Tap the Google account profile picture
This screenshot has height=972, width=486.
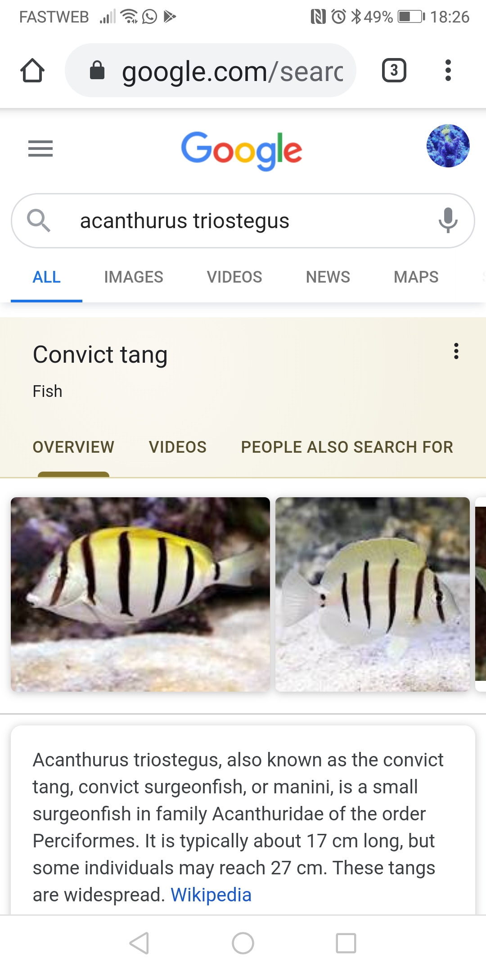click(x=448, y=146)
